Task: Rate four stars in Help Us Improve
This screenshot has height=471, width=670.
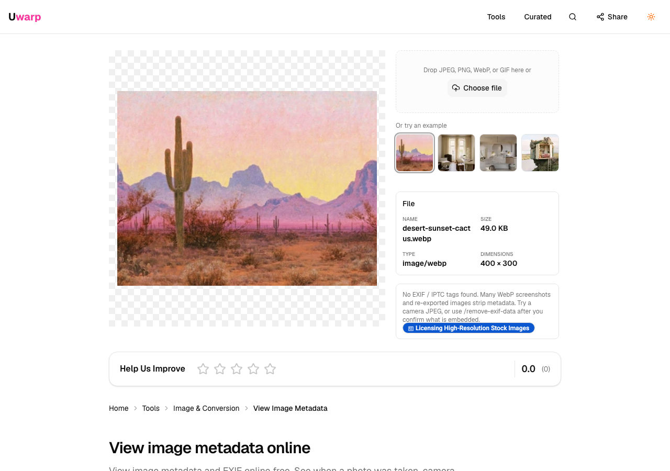Action: pyautogui.click(x=253, y=369)
